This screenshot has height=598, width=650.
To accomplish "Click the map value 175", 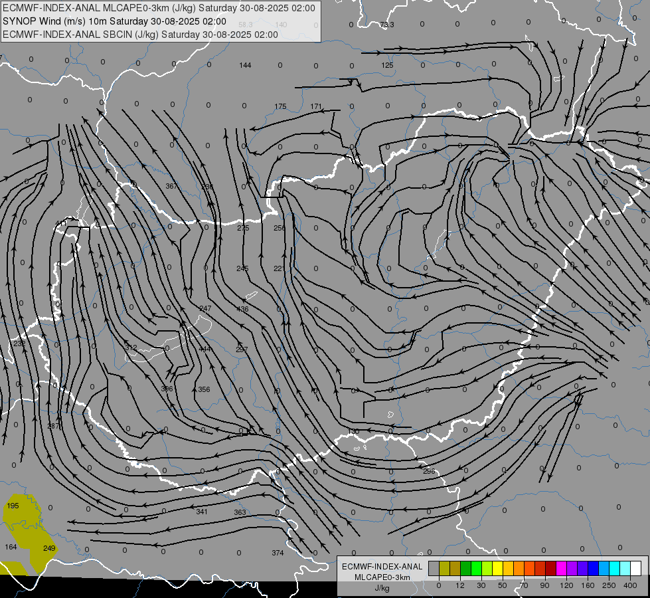I will (x=281, y=107).
